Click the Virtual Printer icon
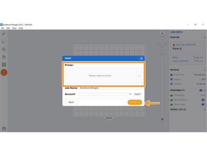Screen dimensions: 207x155 (x=174, y=45)
